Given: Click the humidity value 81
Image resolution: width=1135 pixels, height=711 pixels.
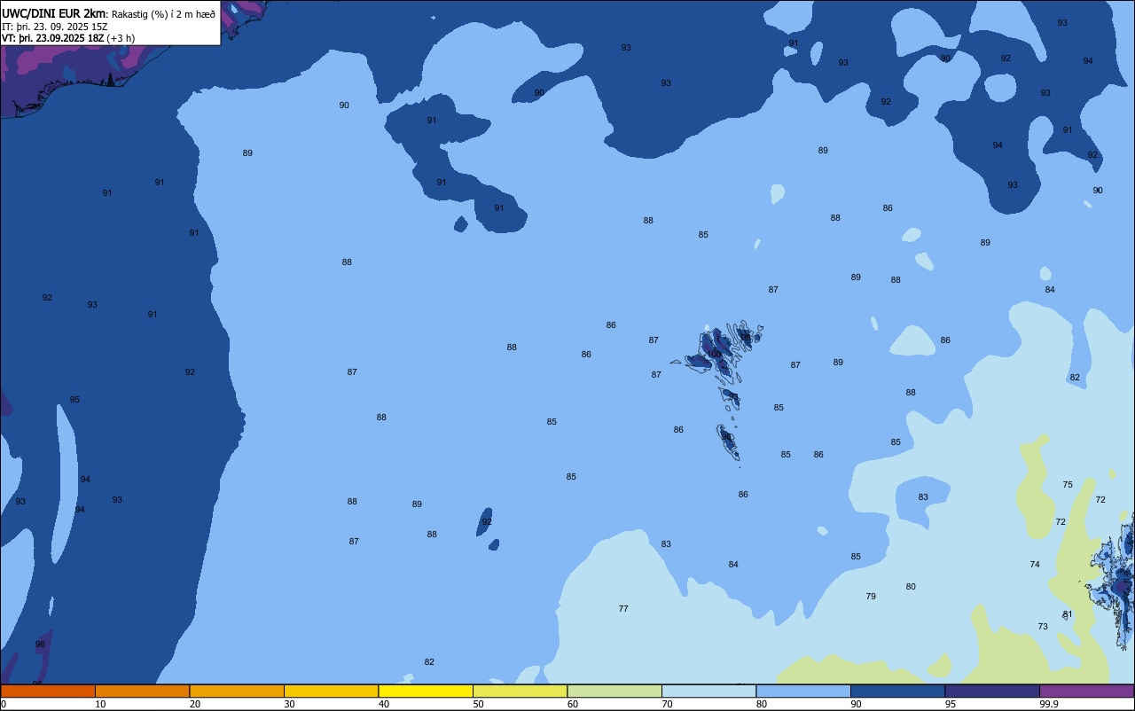Looking at the screenshot, I should click(1068, 613).
